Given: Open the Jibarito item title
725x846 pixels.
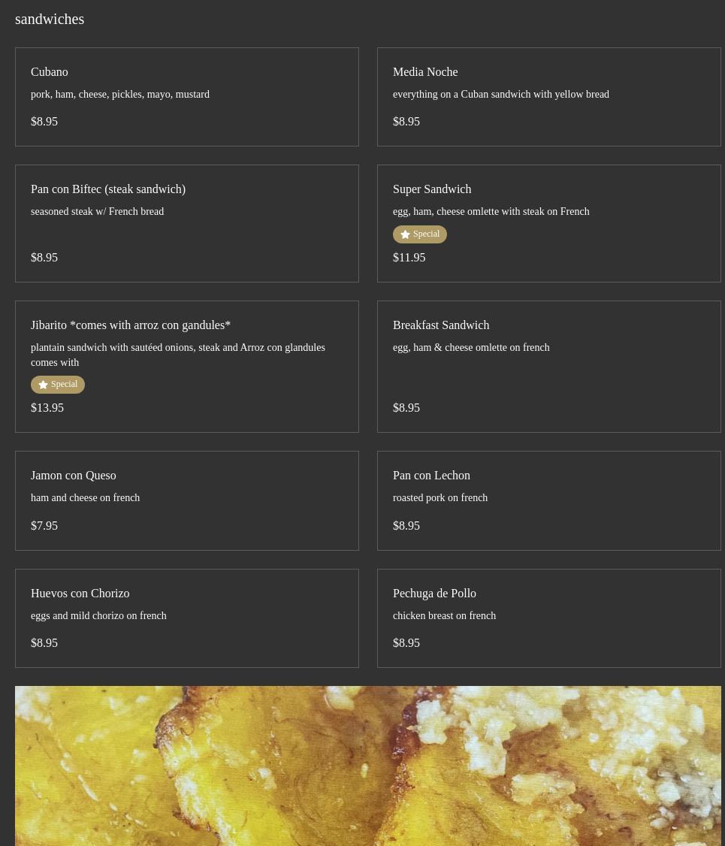Looking at the screenshot, I should click(131, 325).
